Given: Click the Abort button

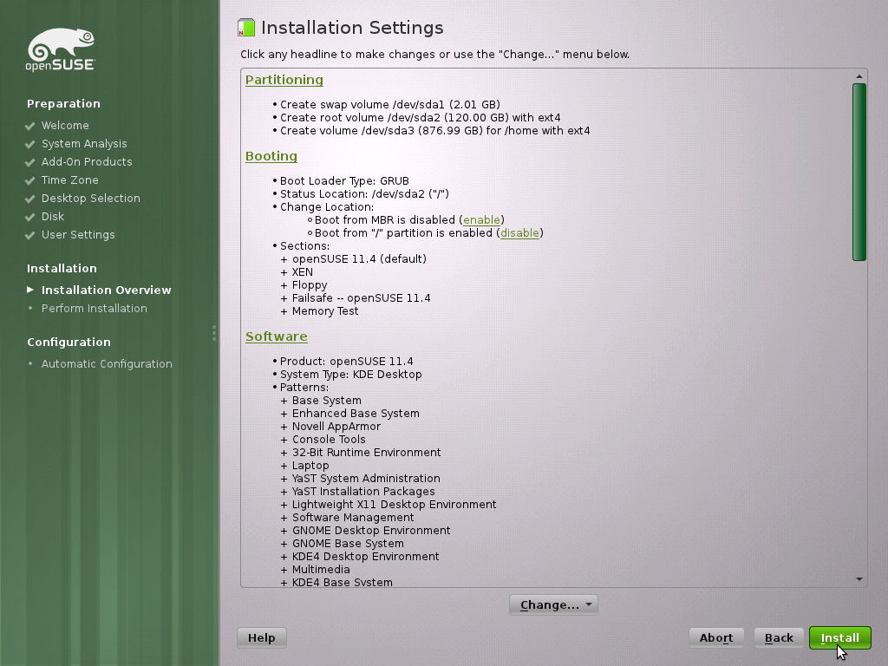Looking at the screenshot, I should click(716, 637).
